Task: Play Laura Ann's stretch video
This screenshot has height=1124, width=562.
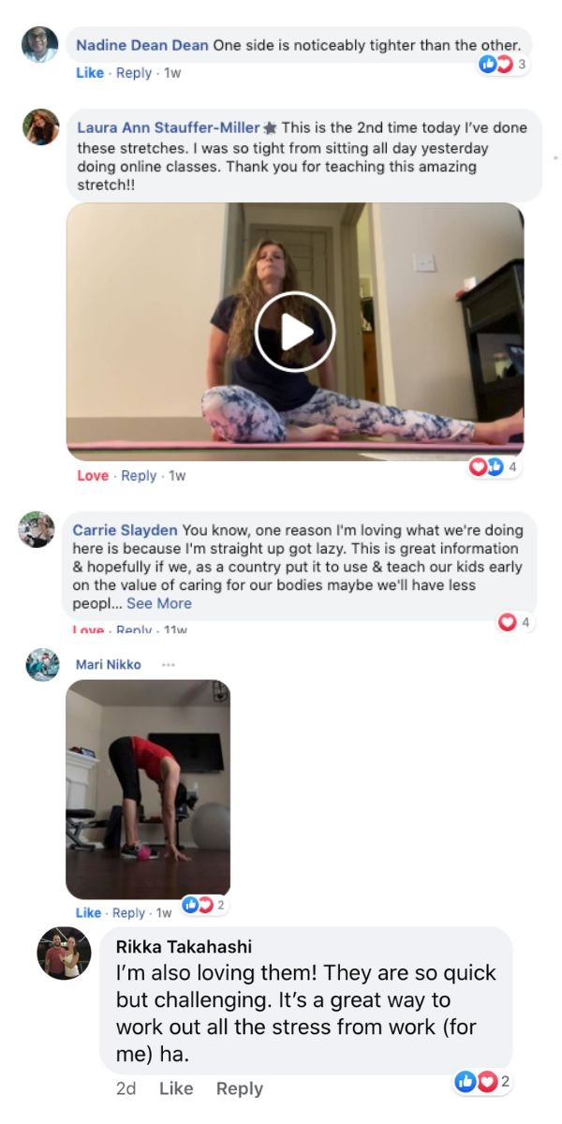Action: click(x=295, y=331)
